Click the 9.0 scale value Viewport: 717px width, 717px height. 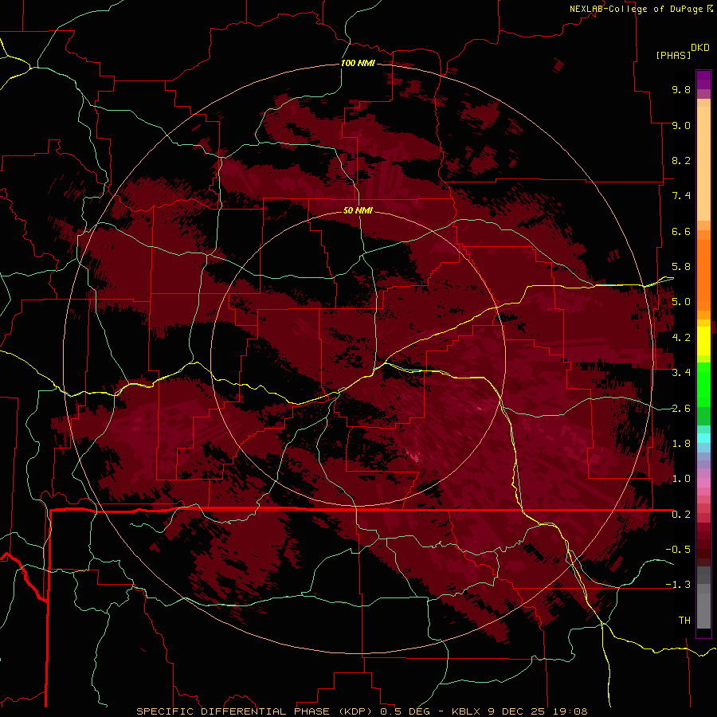point(681,125)
